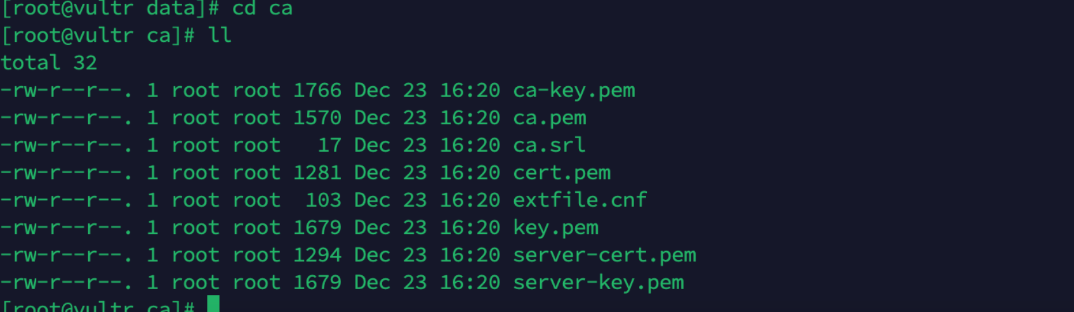Click the key.pem filename

tap(556, 228)
